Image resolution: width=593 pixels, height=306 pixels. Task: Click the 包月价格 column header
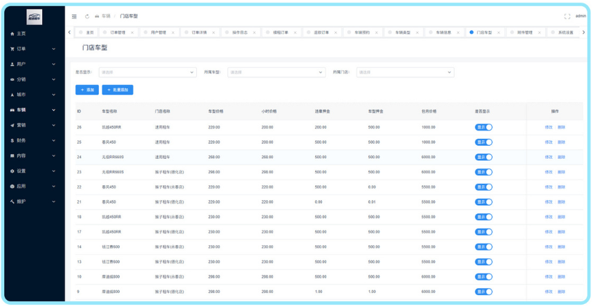click(x=429, y=111)
